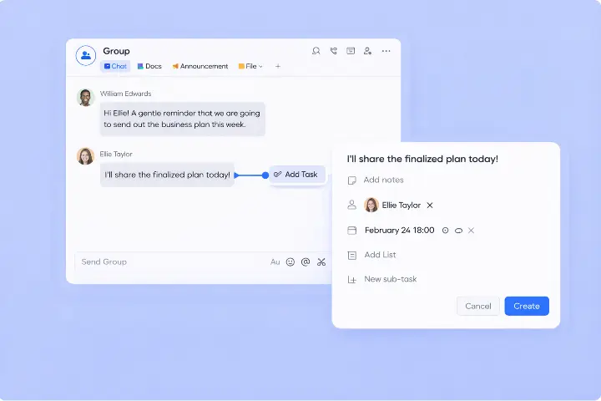Focus the Send Group message field
The width and height of the screenshot is (601, 401).
point(167,262)
